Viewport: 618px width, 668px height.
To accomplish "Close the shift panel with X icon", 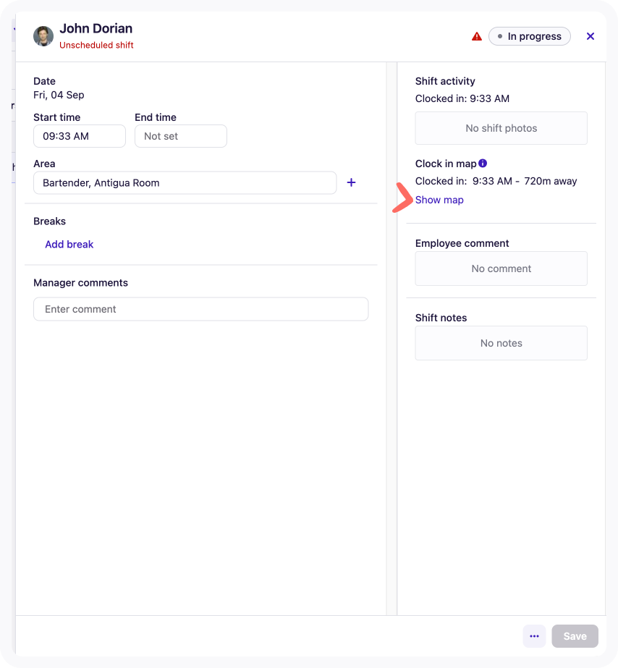I will (591, 36).
